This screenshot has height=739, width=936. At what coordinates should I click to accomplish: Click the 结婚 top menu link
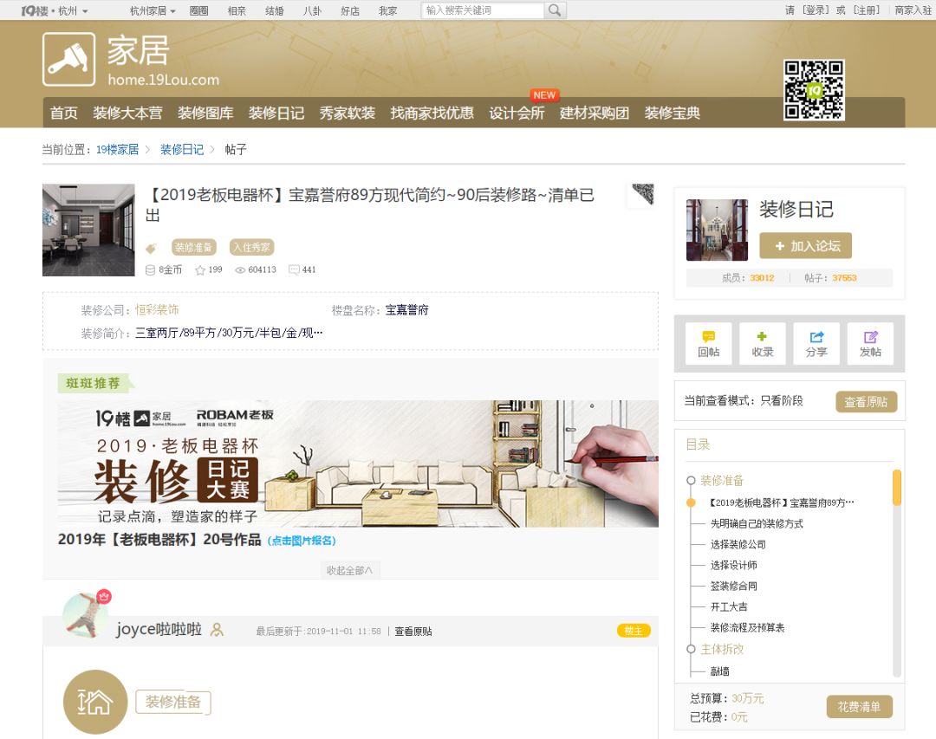274,10
